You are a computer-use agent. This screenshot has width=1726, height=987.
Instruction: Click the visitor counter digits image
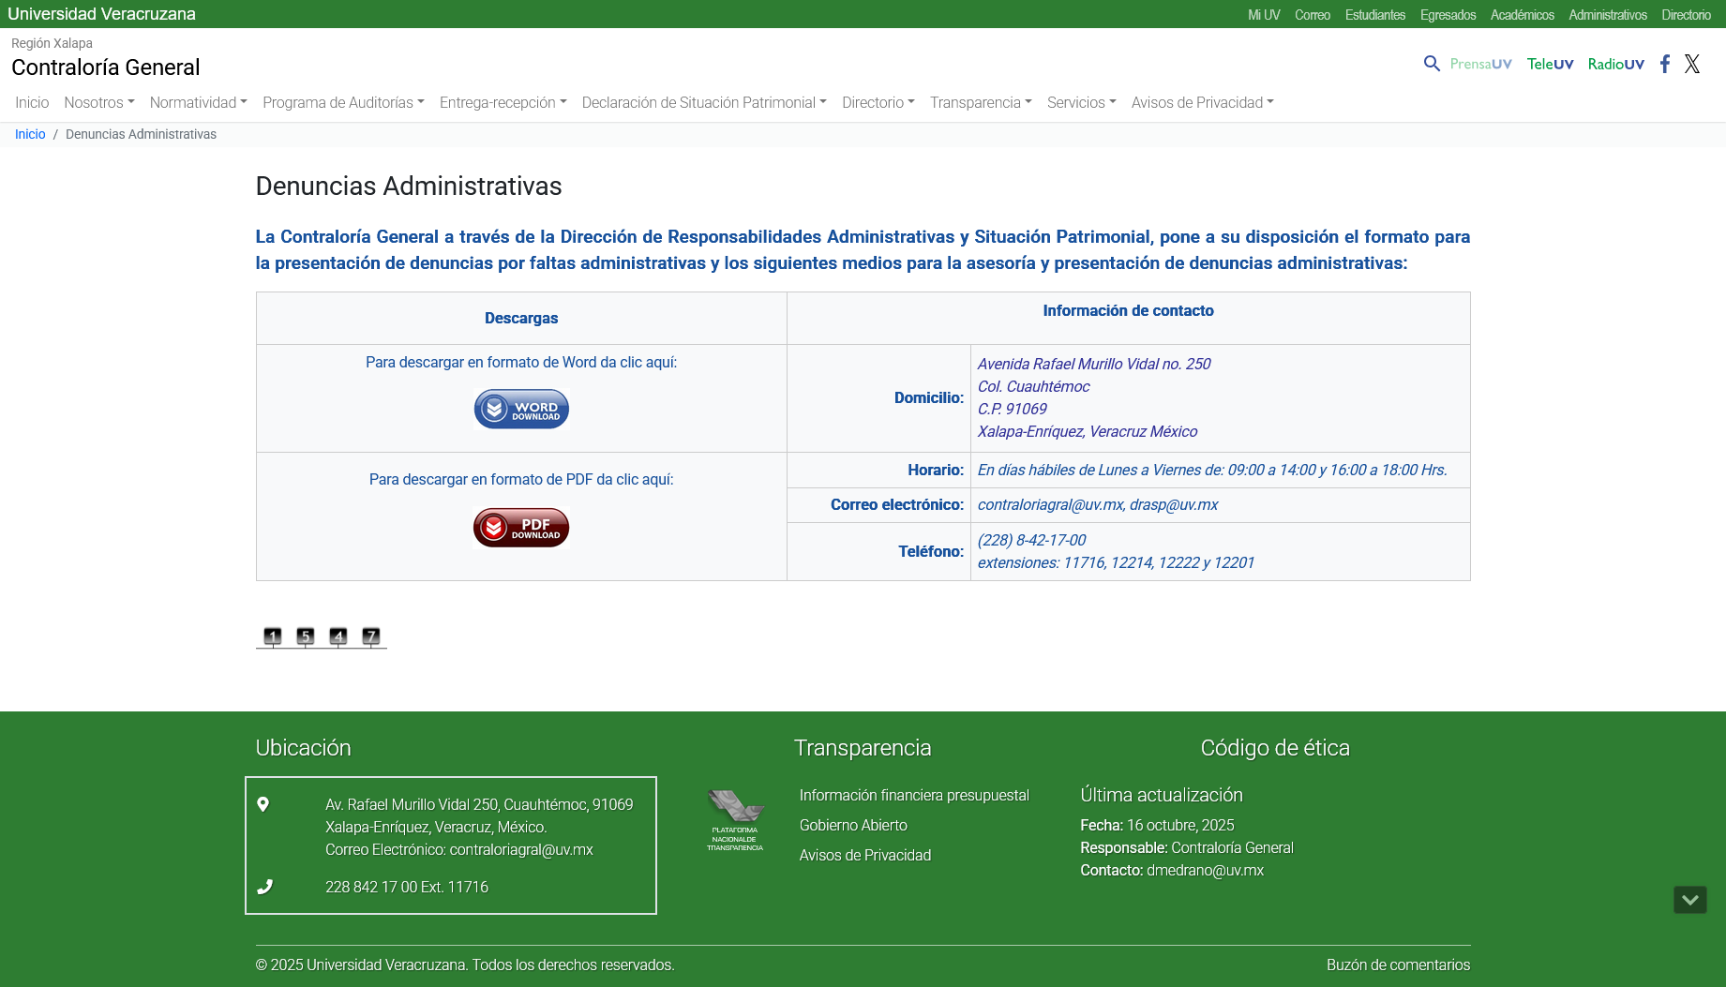[322, 637]
